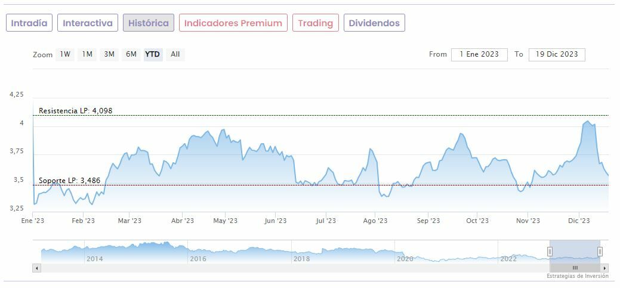This screenshot has height=288, width=620.
Task: Click the To date field
Action: [x=557, y=54]
